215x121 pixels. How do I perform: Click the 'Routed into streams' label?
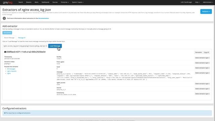tap(11, 67)
